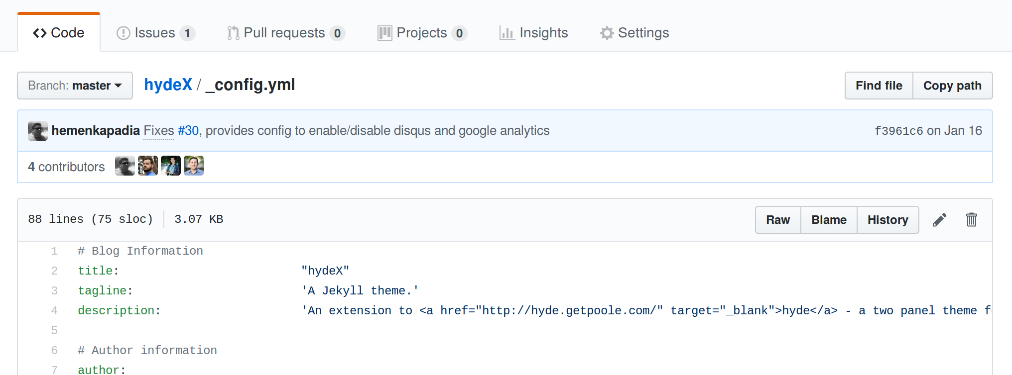
Task: Click the "description:" key on line 4
Action: tap(119, 310)
